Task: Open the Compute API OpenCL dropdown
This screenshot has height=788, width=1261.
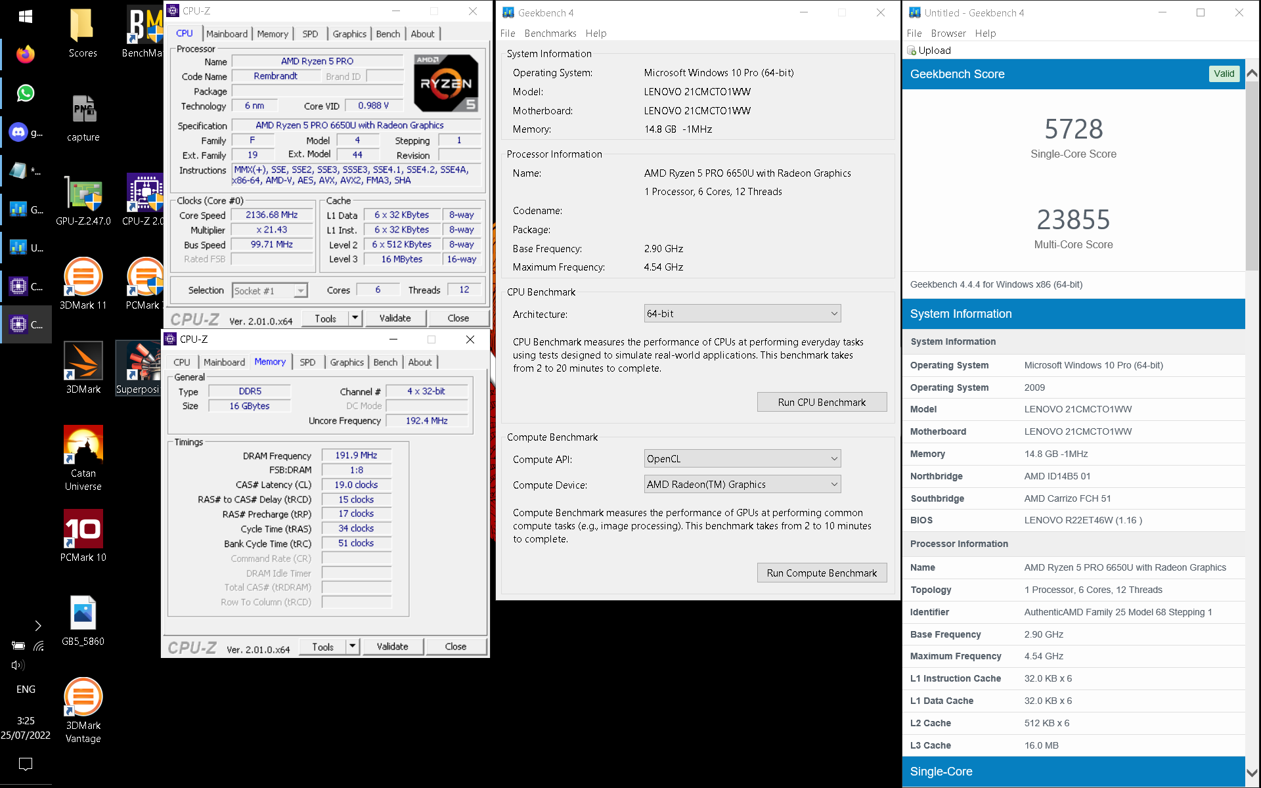Action: (742, 459)
